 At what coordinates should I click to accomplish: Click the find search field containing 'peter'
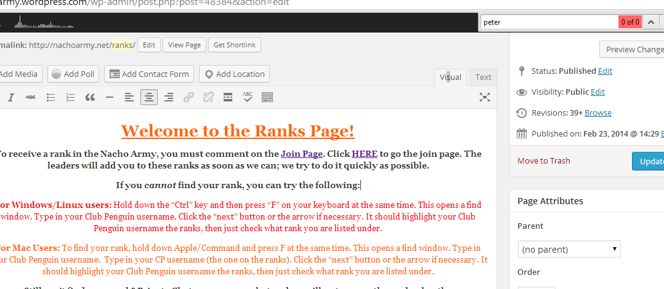(x=548, y=22)
